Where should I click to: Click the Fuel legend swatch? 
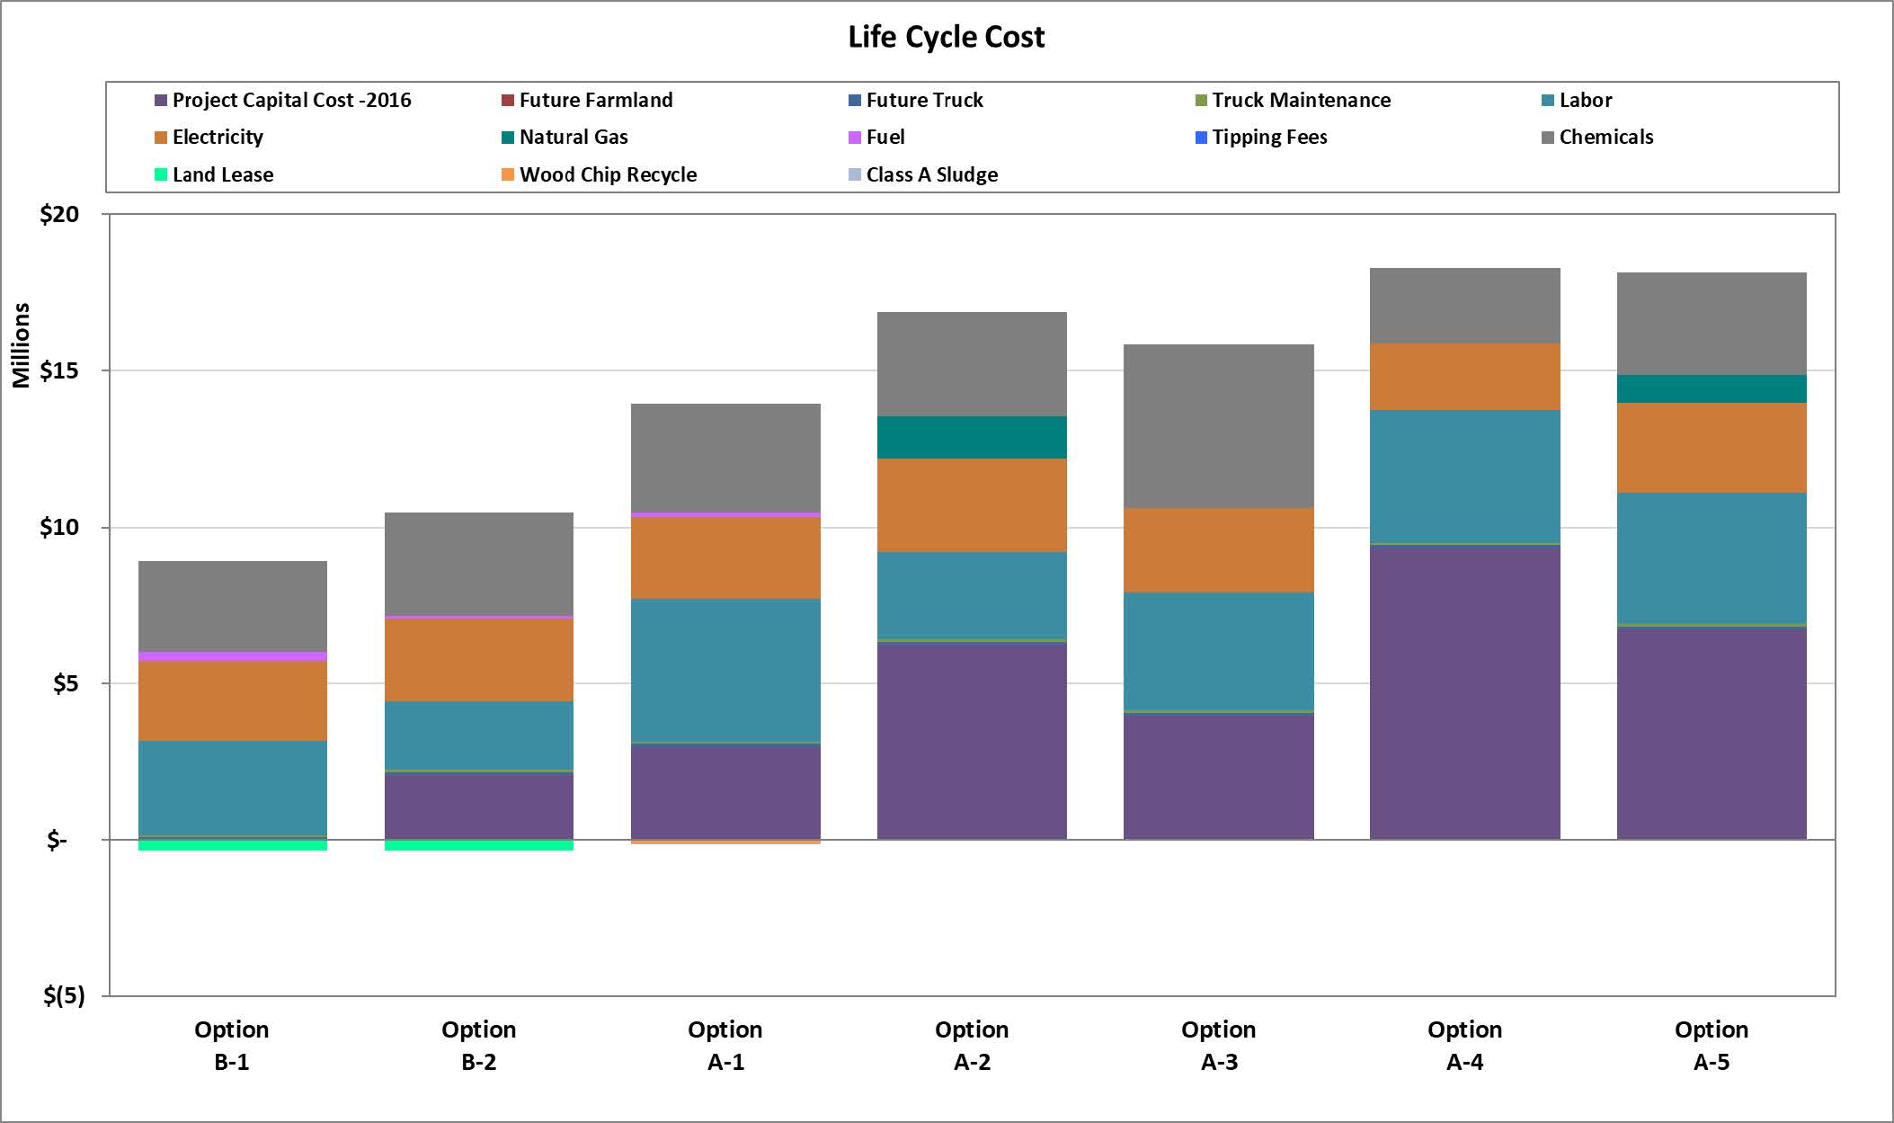pyautogui.click(x=855, y=138)
